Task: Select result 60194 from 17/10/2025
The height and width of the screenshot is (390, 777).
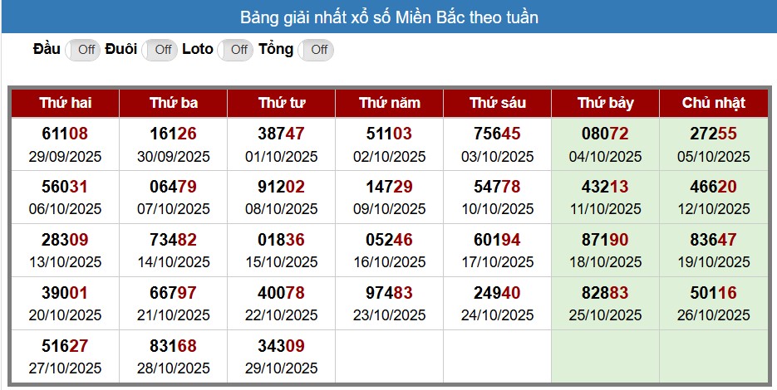Action: click(x=498, y=240)
